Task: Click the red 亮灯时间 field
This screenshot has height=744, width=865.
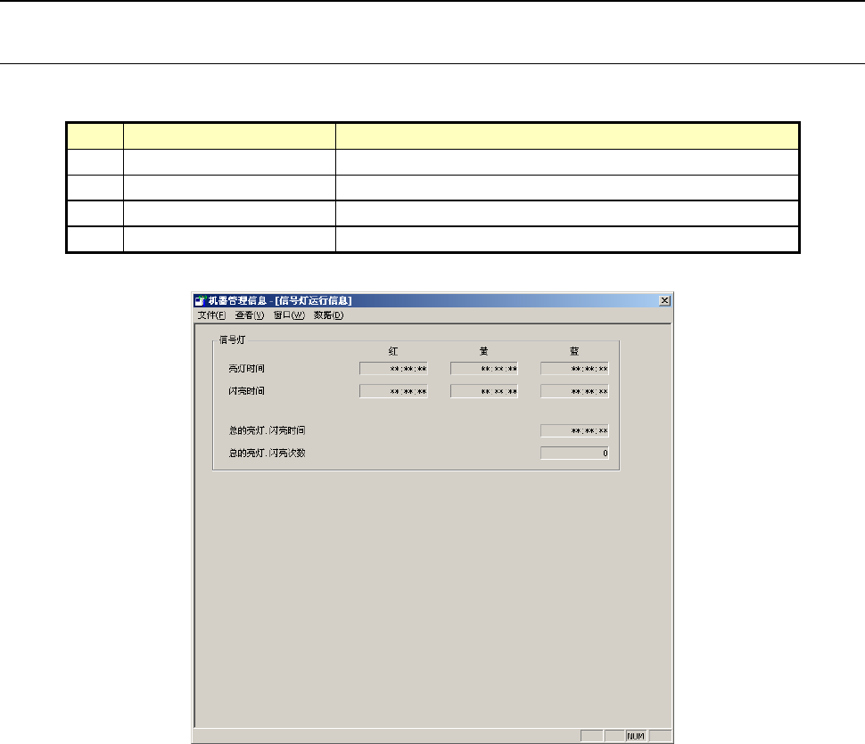Action: pyautogui.click(x=393, y=369)
